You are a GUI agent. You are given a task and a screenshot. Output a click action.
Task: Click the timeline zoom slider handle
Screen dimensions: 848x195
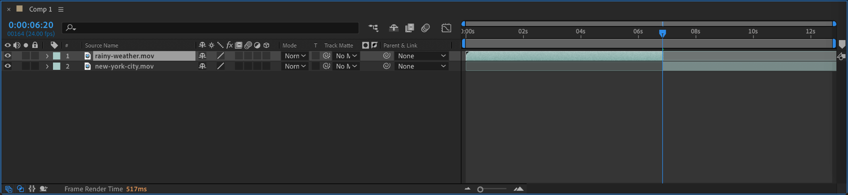[x=480, y=189]
